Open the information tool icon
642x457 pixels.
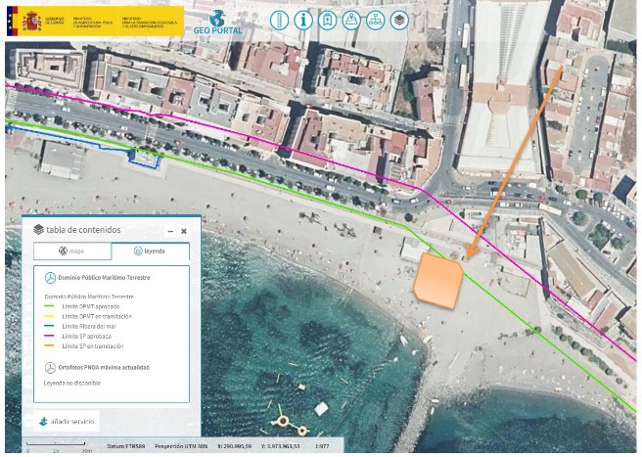coord(303,21)
